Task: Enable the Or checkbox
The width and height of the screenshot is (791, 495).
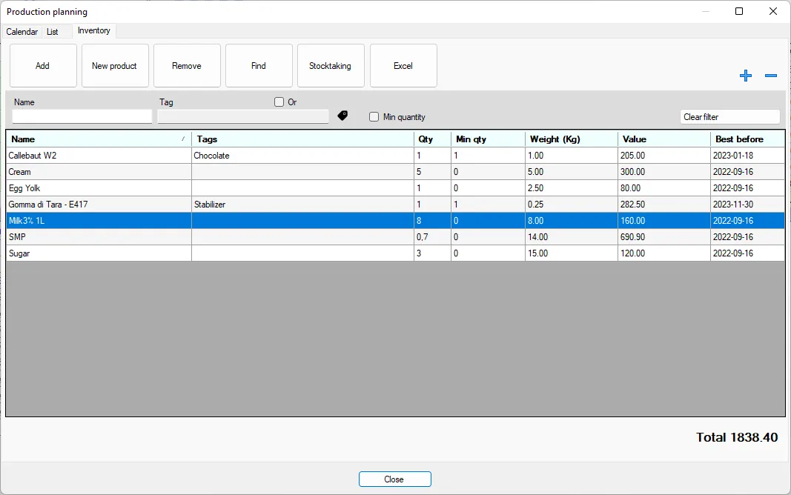Action: click(279, 102)
